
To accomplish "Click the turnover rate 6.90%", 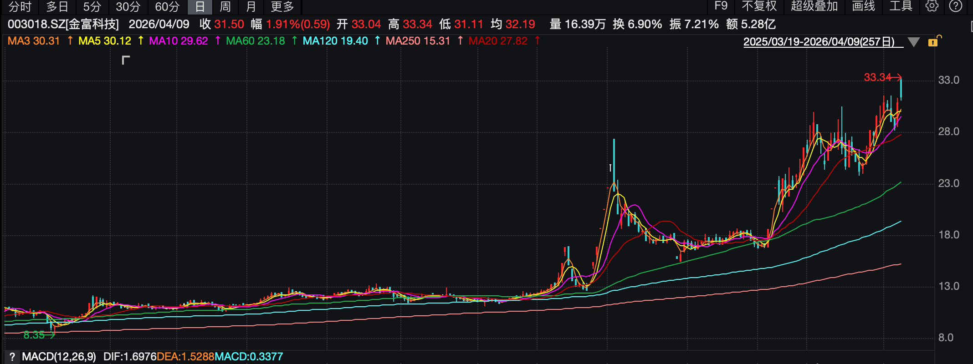I will [x=645, y=24].
